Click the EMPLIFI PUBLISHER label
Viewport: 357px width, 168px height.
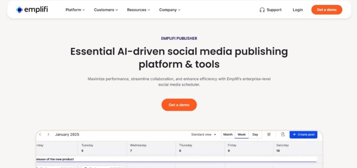pyautogui.click(x=179, y=38)
